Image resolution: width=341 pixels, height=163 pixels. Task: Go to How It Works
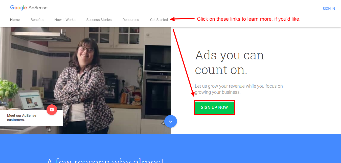coord(65,20)
